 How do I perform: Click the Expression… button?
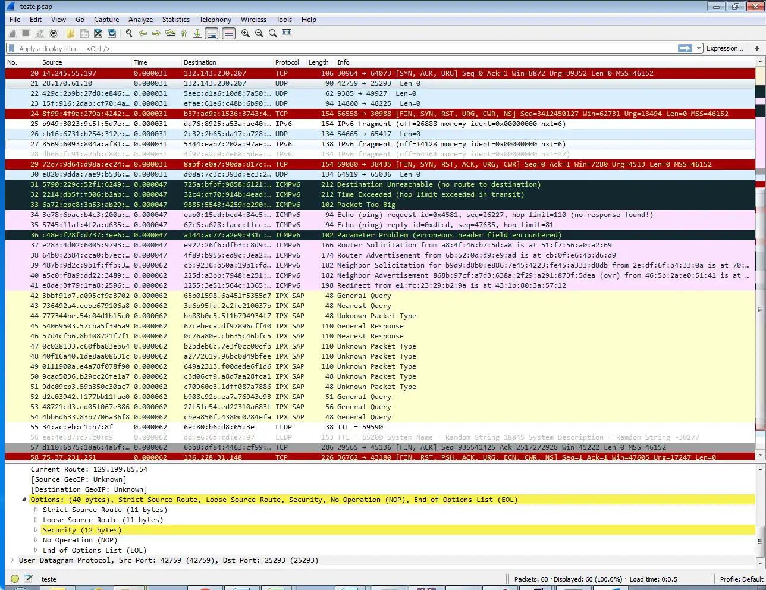724,48
